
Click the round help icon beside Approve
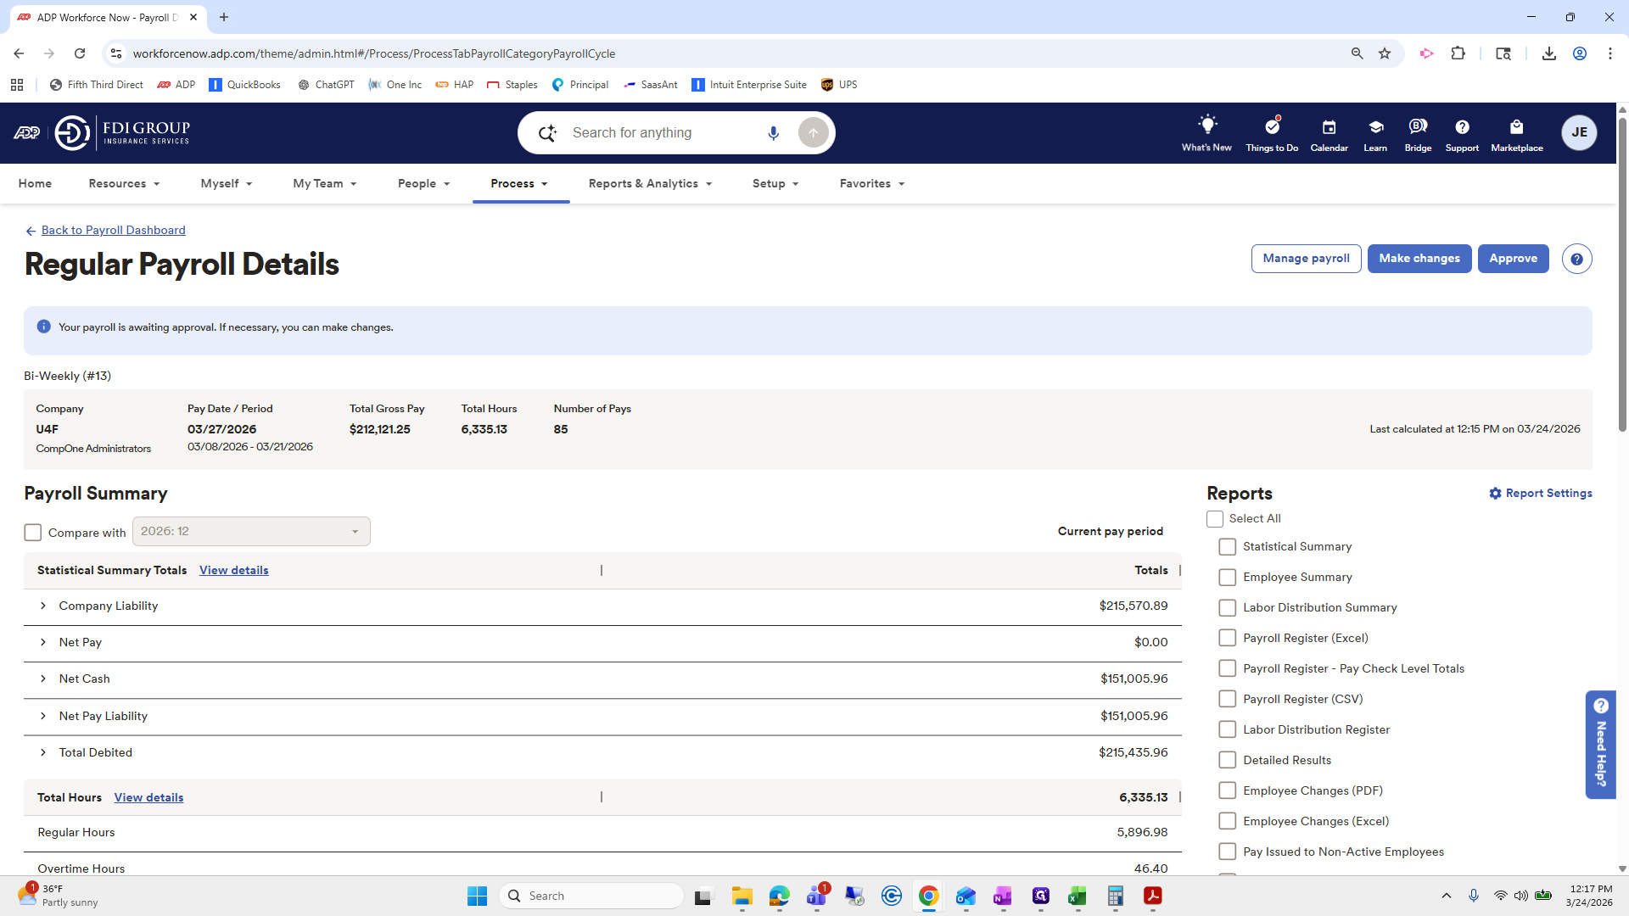(x=1576, y=260)
